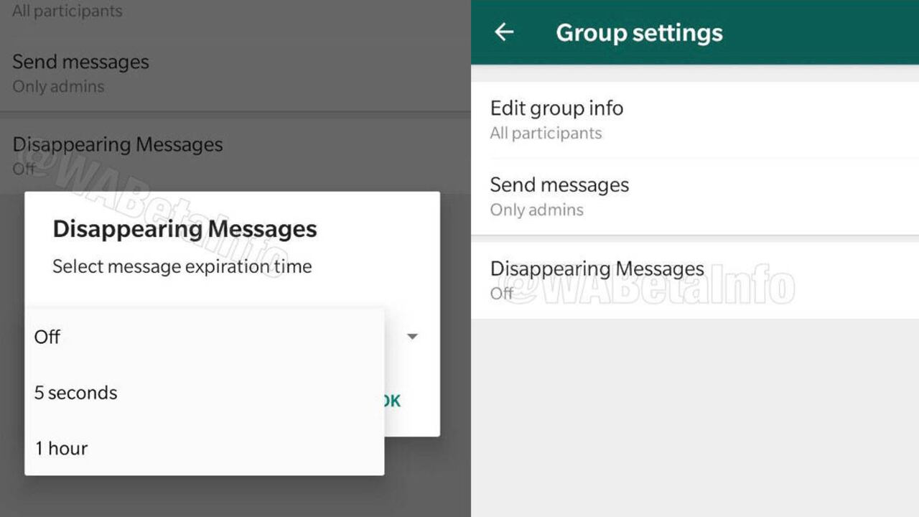Image resolution: width=919 pixels, height=517 pixels.
Task: Tap the back arrow beside Group settings
Action: pos(504,32)
